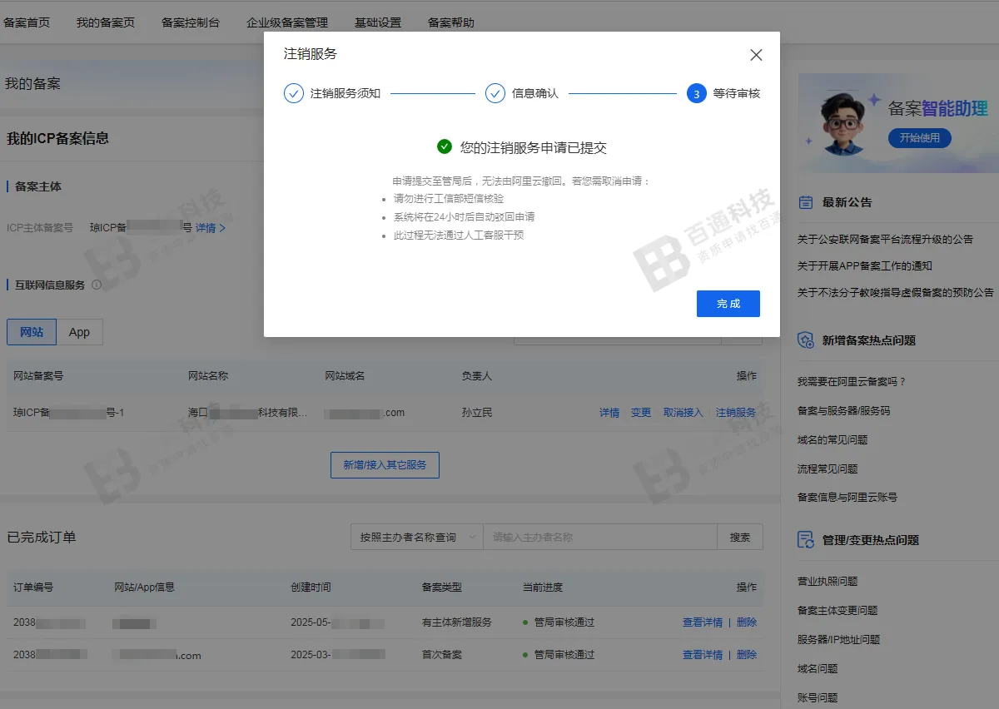
Task: Click the 请输入主办者名称 input field
Action: [x=599, y=537]
